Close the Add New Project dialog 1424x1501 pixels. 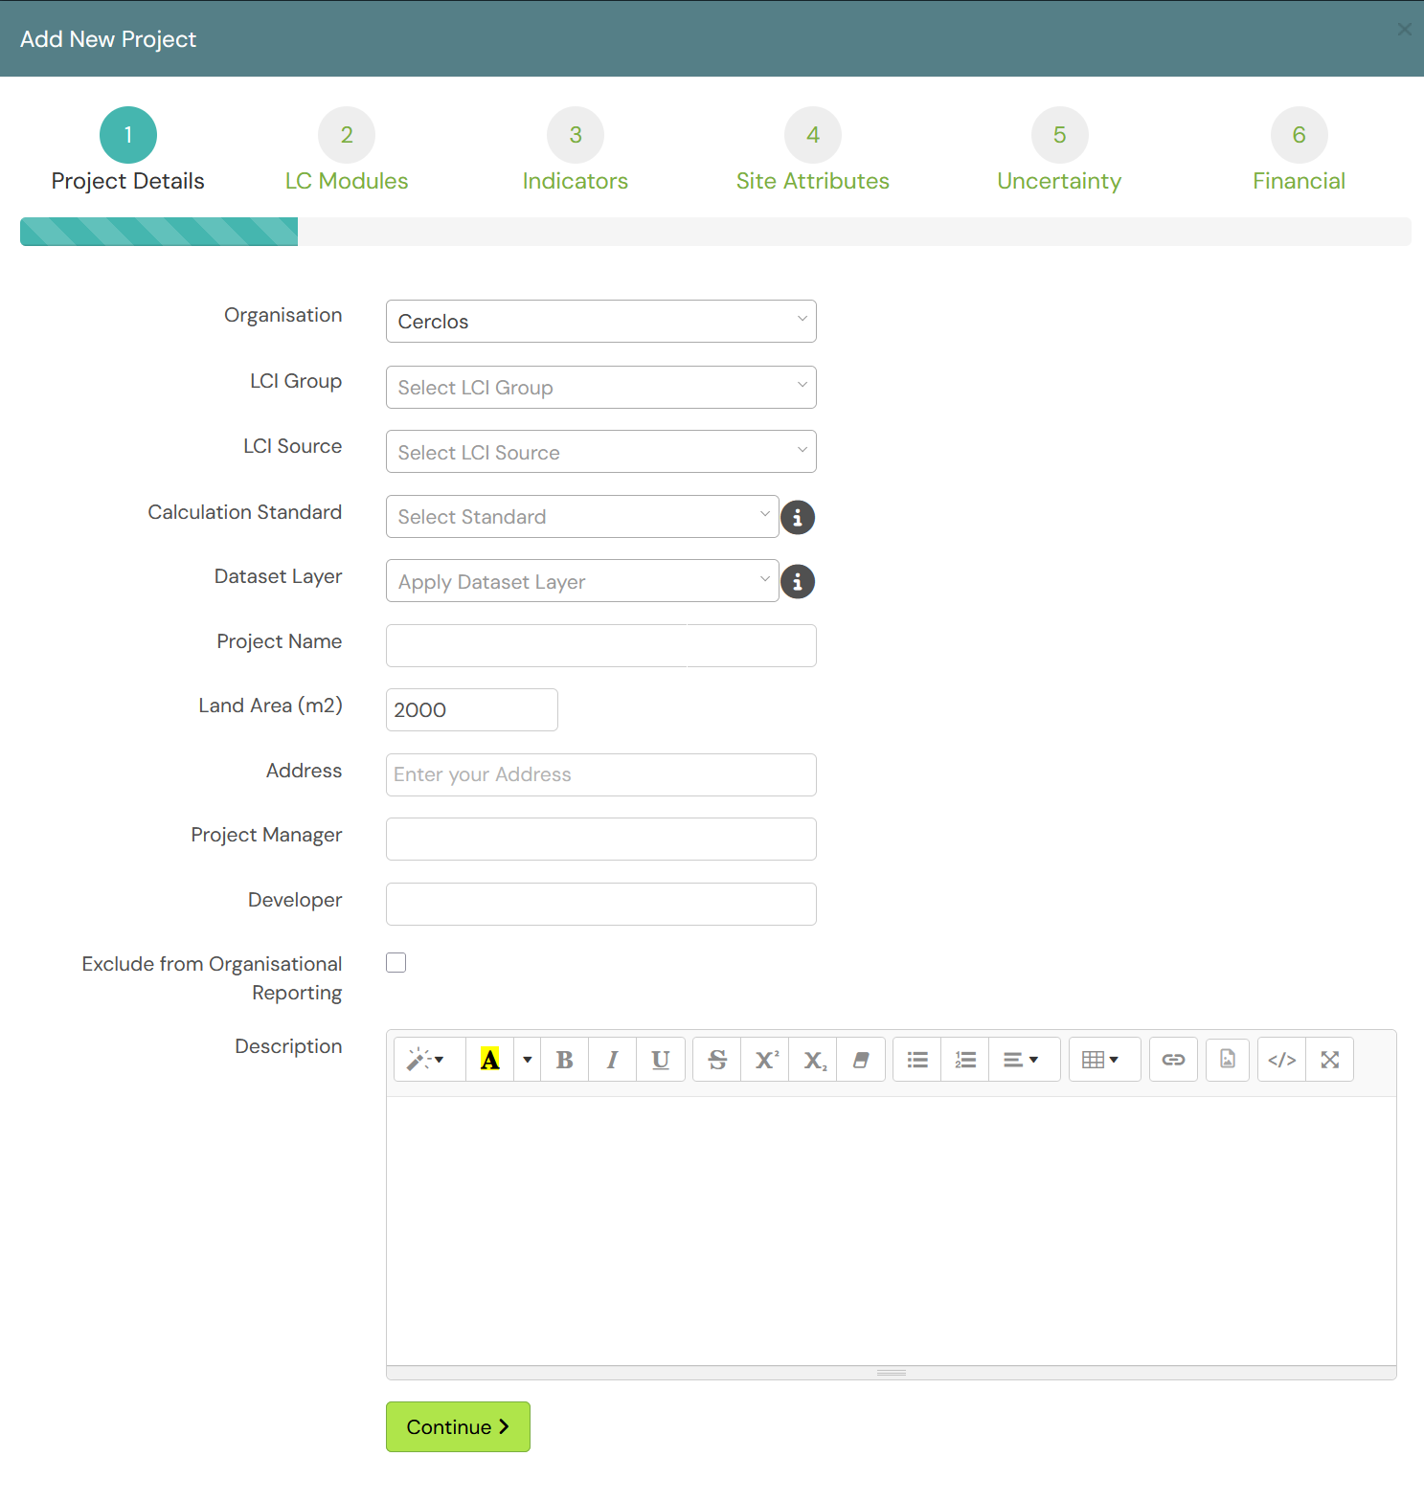(1404, 30)
